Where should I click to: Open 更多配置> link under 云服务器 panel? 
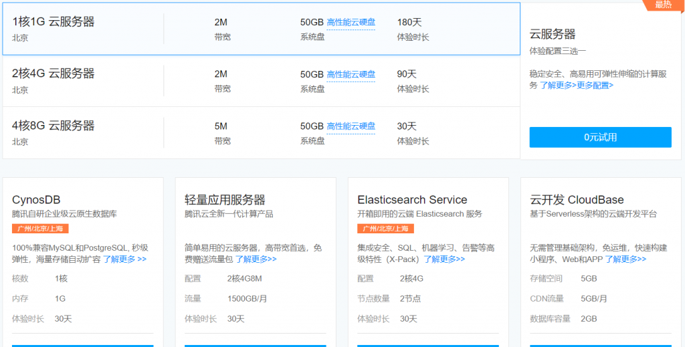tap(595, 86)
